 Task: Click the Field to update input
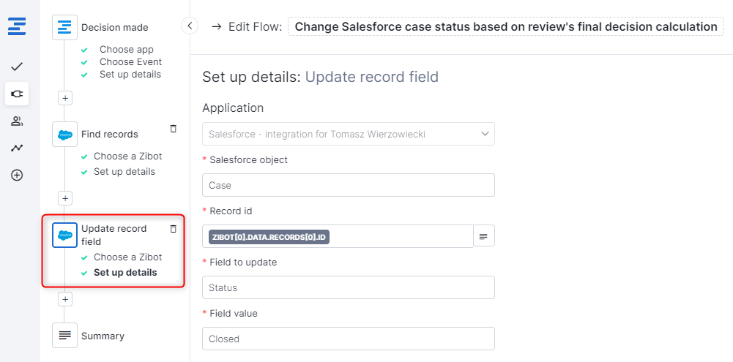point(348,287)
